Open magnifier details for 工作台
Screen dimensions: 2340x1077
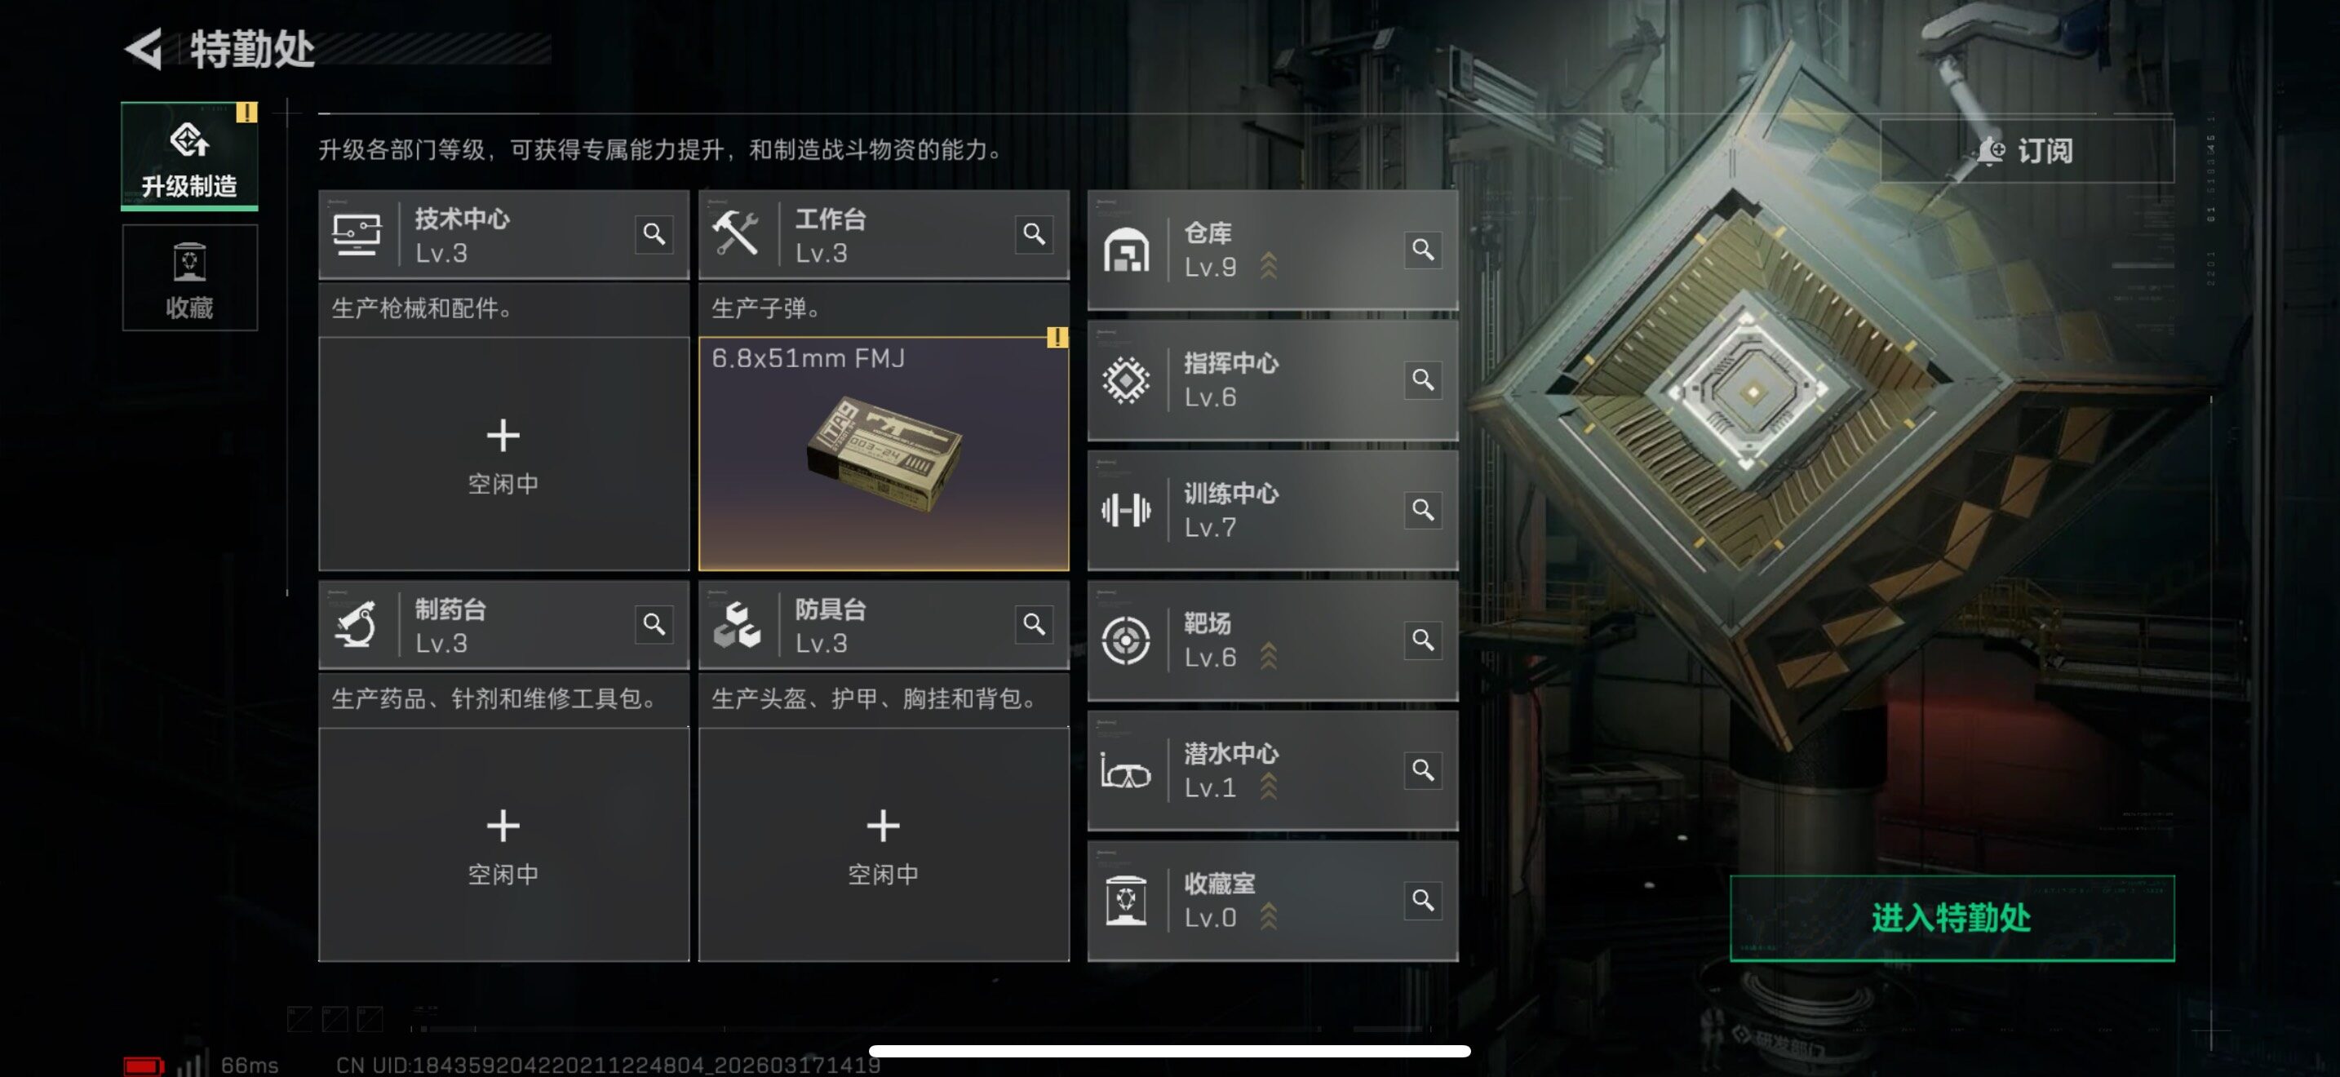point(1034,234)
